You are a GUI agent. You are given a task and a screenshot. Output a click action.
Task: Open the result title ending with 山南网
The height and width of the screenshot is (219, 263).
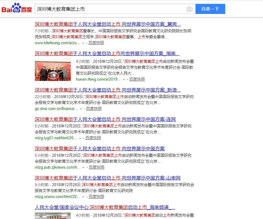107,178
